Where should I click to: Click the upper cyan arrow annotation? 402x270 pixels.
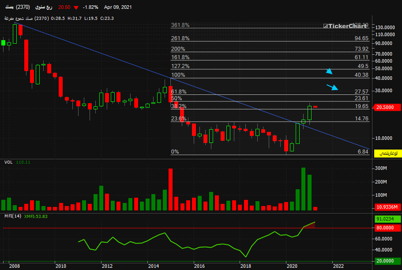(x=330, y=71)
